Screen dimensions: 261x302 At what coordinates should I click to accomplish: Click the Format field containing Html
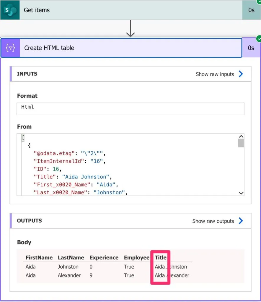click(x=130, y=109)
